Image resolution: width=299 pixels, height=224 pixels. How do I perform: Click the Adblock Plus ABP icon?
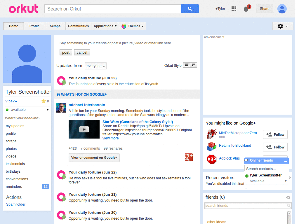[212, 159]
